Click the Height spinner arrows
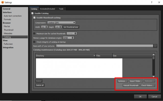This screenshot has height=101, width=163. click(60, 27)
